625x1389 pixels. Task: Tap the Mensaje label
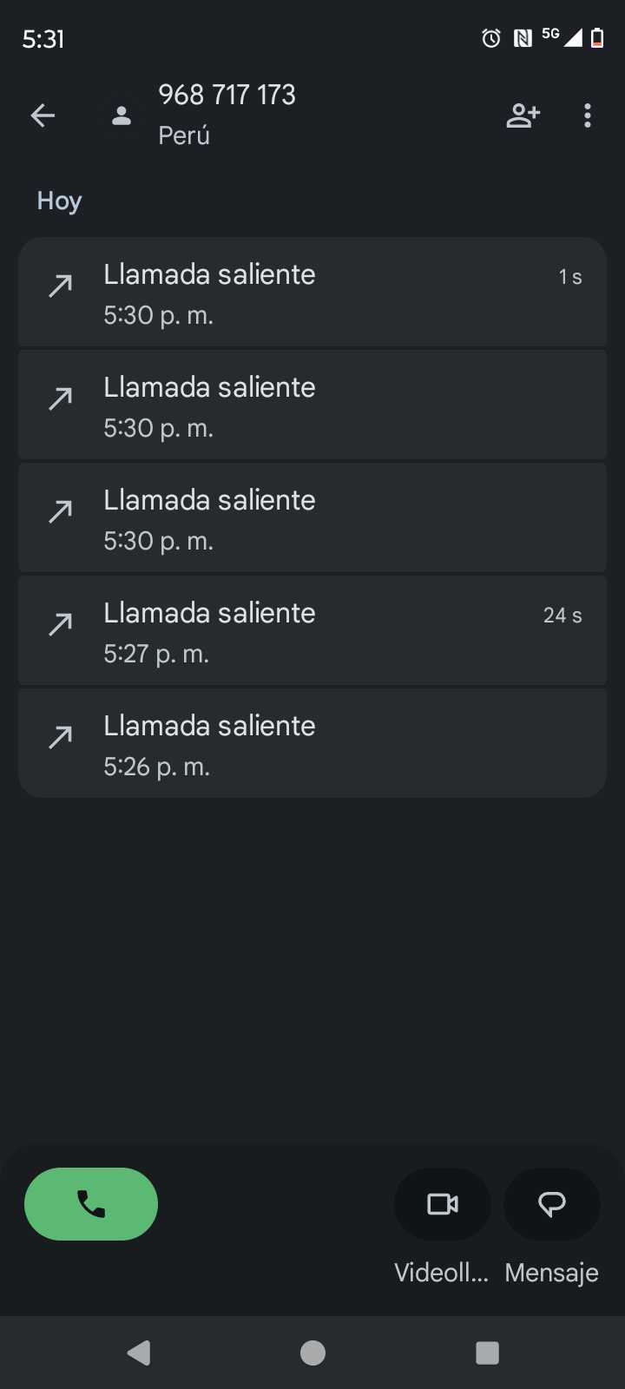[x=552, y=1273]
